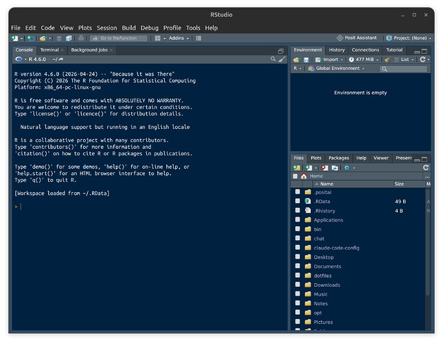This screenshot has width=443, height=343.
Task: Open the claude-code-config folder
Action: 337,248
